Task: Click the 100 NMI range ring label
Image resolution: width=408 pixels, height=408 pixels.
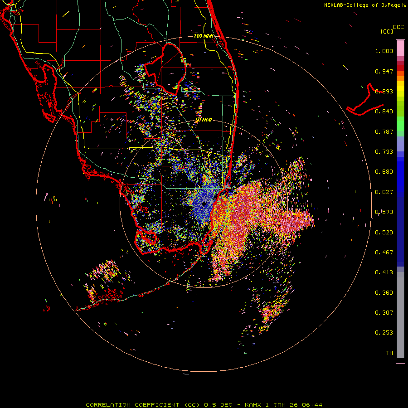Action: point(204,36)
